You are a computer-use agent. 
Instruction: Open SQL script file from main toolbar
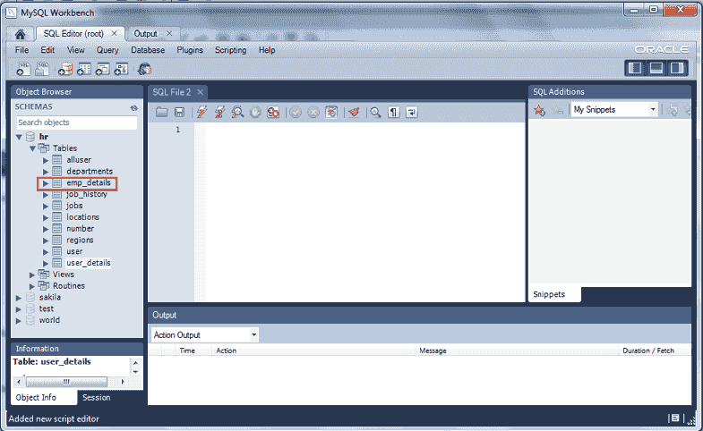pos(42,69)
